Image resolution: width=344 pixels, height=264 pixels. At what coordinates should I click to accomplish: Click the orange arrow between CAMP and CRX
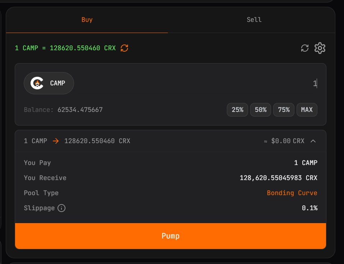click(56, 141)
